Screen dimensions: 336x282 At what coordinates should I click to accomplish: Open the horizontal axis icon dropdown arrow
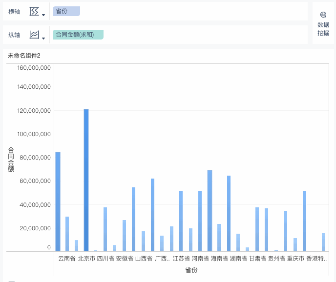click(x=43, y=15)
